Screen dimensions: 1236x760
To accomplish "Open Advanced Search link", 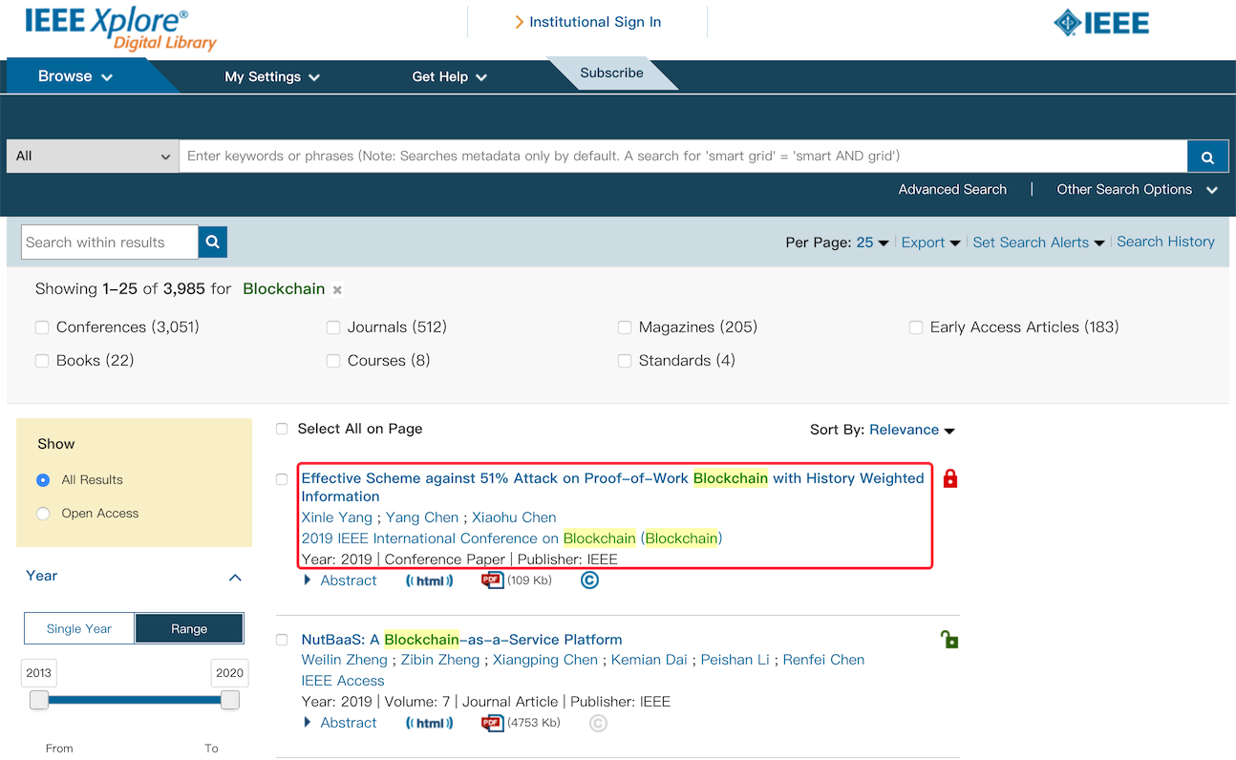I will [x=952, y=190].
